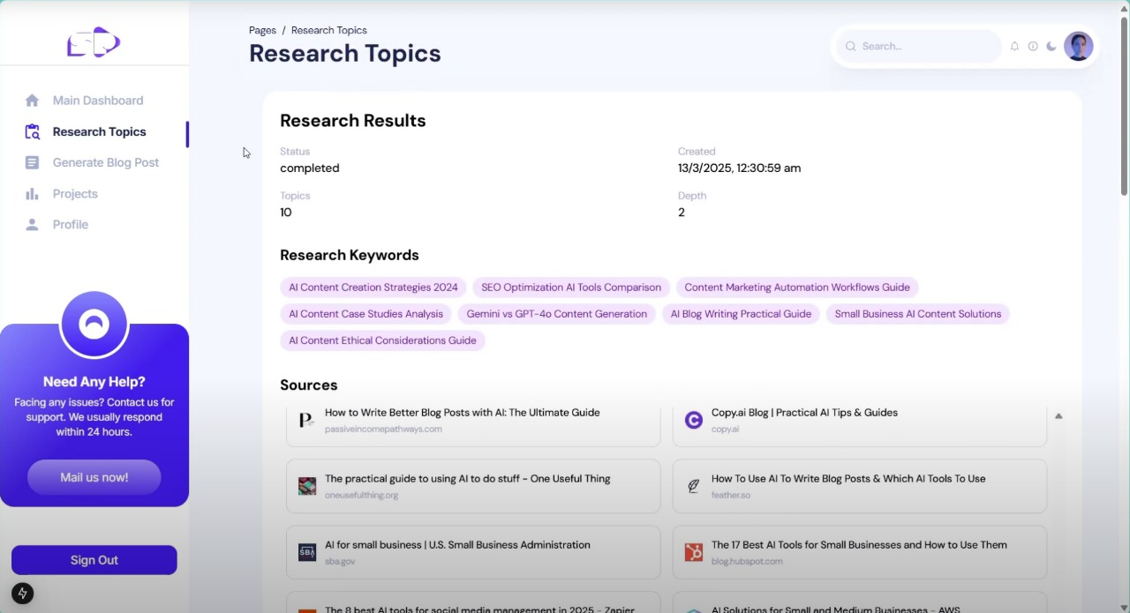Screen dimensions: 1130x613
Task: Open the user avatar profile menu
Action: [1079, 46]
